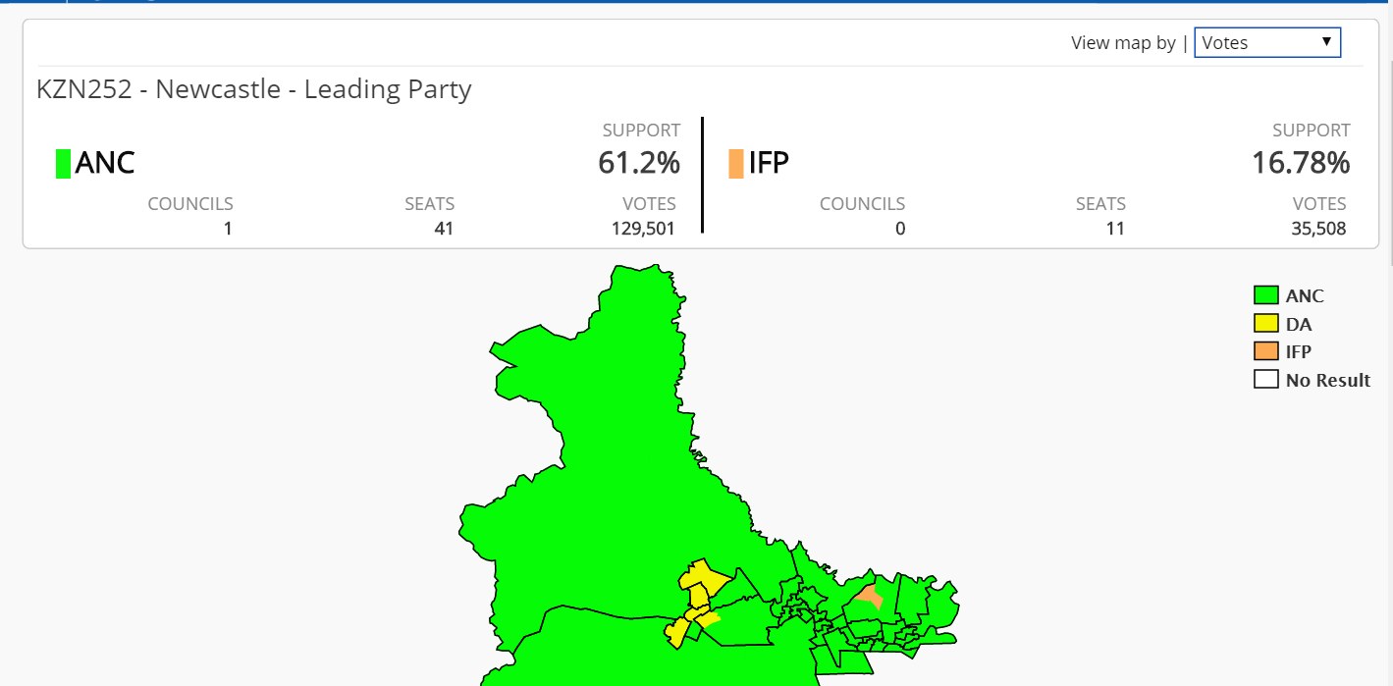Open the View map by Votes dropdown
Viewport: 1393px width, 686px height.
pos(1266,42)
